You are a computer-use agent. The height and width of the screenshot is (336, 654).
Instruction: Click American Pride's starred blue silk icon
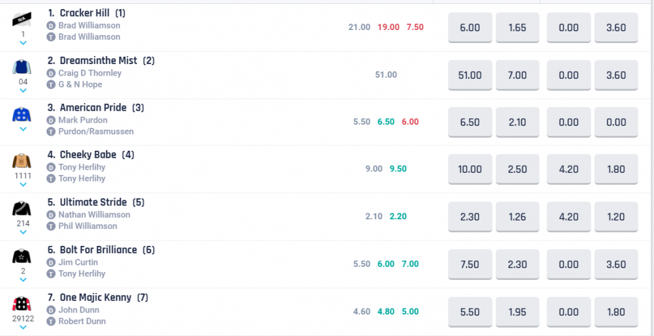click(x=23, y=115)
